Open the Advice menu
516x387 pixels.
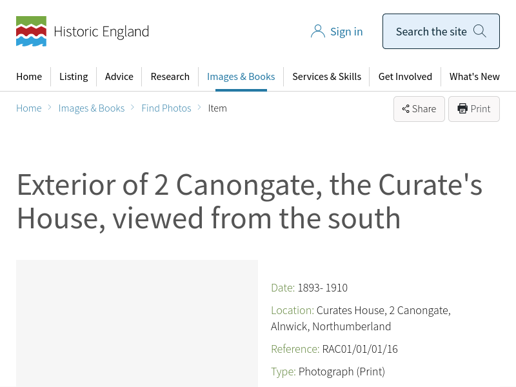pyautogui.click(x=119, y=76)
